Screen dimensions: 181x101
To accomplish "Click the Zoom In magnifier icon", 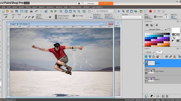I will pyautogui.click(x=79, y=11).
